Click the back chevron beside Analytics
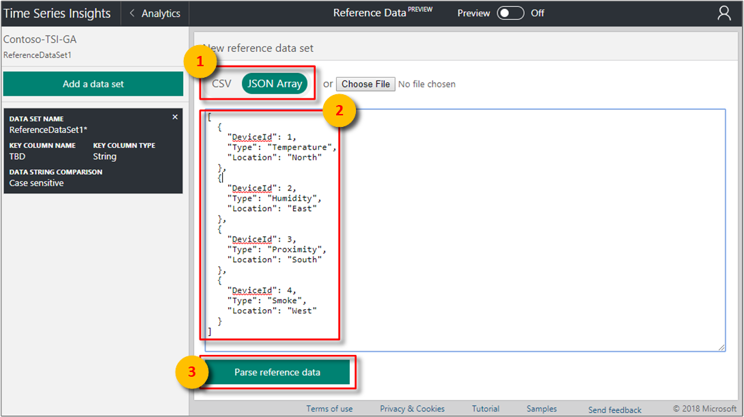 132,13
